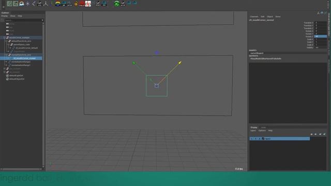Click the Visibility channel value
Viewport: 331px width, 186px height.
(321, 48)
